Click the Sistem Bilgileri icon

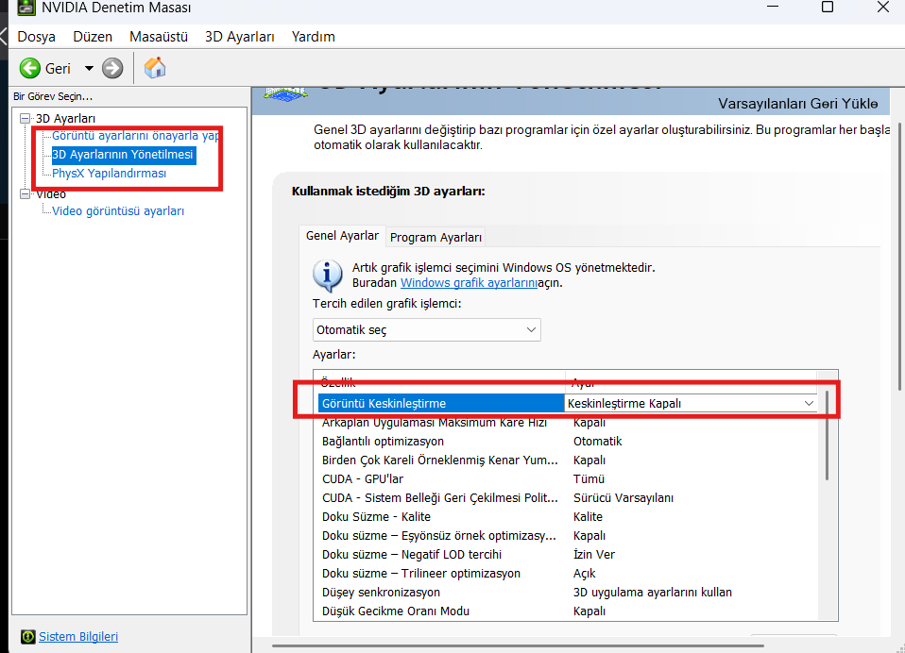pos(27,637)
